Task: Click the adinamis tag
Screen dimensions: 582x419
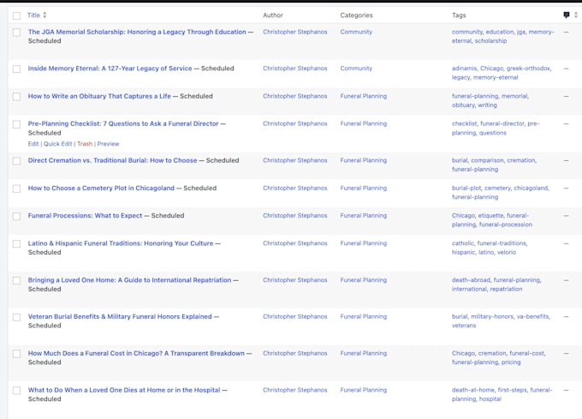Action: [465, 69]
